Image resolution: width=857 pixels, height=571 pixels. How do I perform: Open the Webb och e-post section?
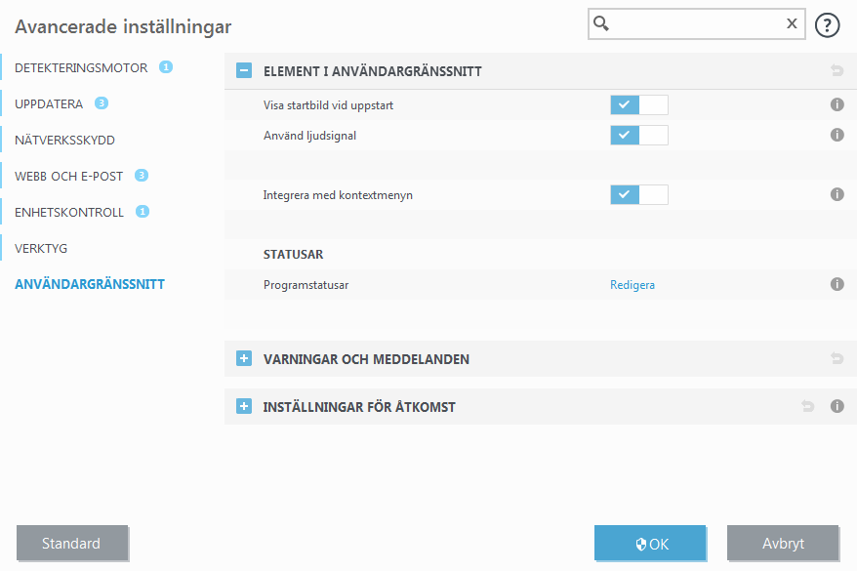(x=67, y=176)
